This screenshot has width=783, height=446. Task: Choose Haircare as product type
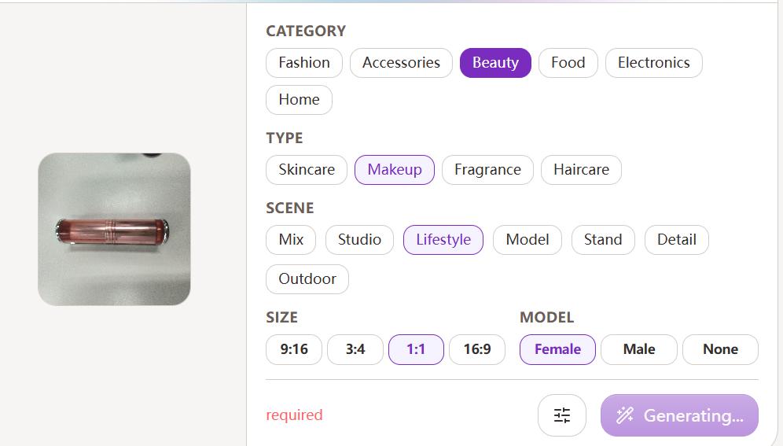[x=581, y=170]
